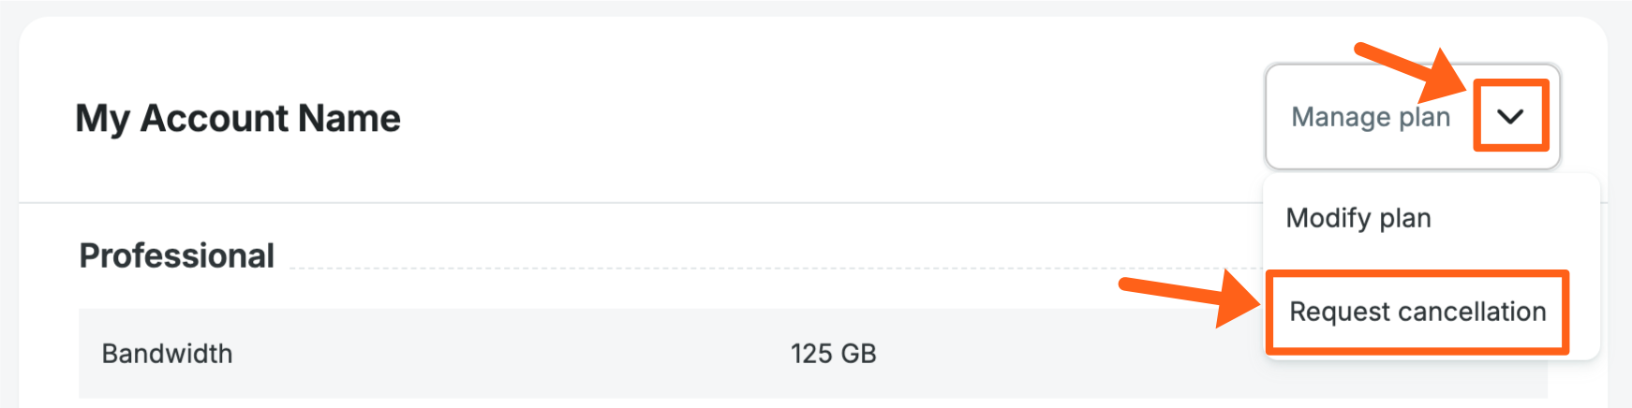Click the letter M in Manage plan
The width and height of the screenshot is (1632, 408).
[x=1302, y=117]
